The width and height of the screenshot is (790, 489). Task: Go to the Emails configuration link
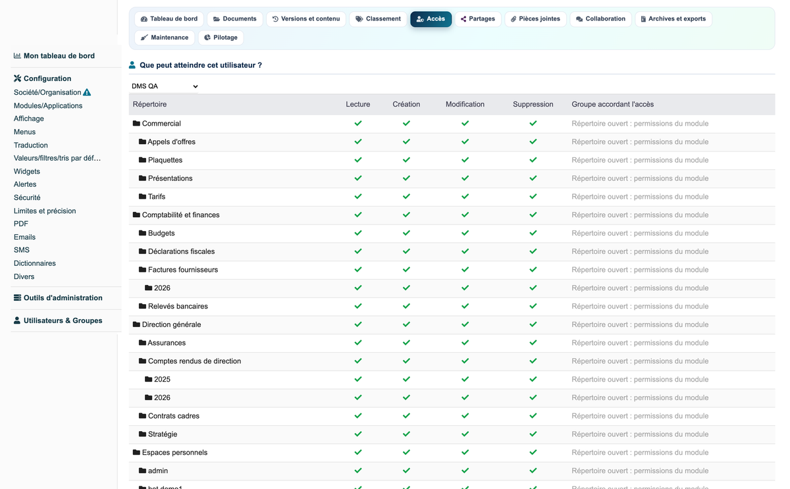pyautogui.click(x=25, y=237)
